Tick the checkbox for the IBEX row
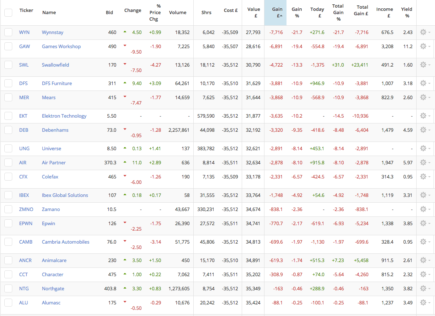 [8, 195]
